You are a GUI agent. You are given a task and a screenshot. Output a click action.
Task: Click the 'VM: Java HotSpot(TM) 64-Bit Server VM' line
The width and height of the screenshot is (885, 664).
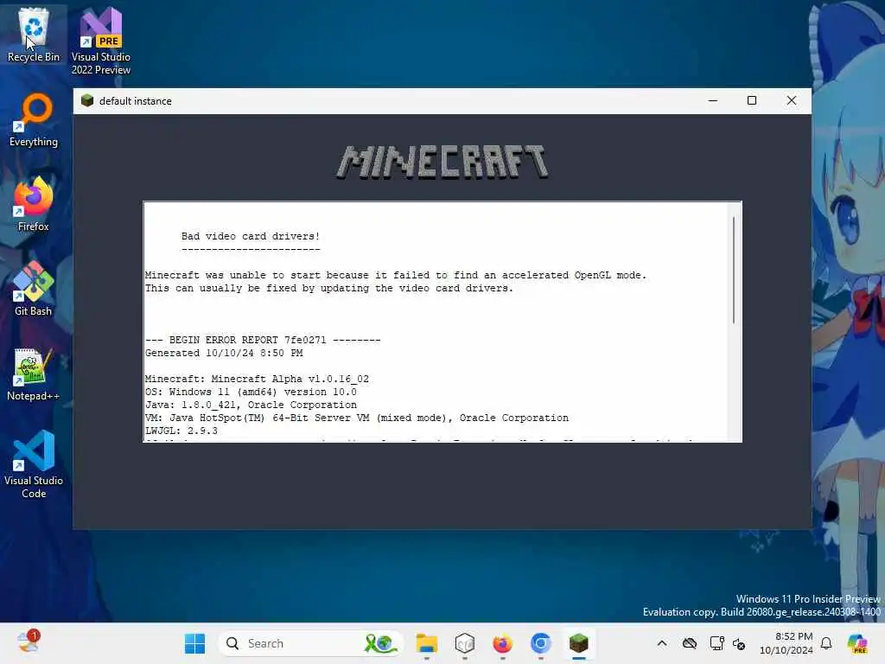pyautogui.click(x=357, y=418)
